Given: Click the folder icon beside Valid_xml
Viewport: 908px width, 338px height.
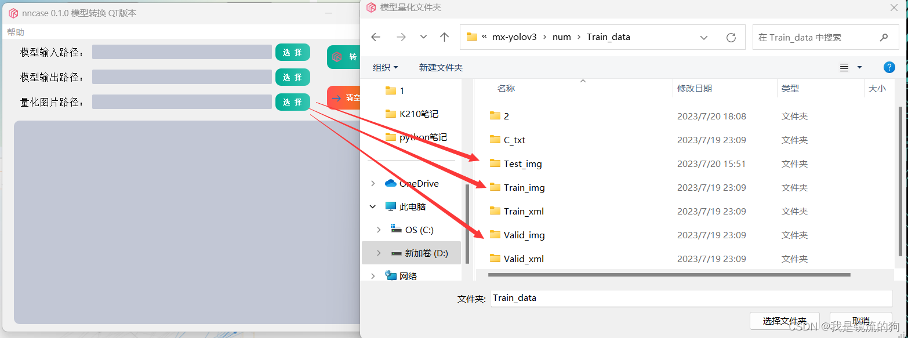Looking at the screenshot, I should (495, 258).
